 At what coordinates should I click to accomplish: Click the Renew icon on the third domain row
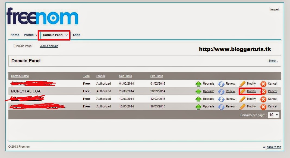tap(220, 99)
